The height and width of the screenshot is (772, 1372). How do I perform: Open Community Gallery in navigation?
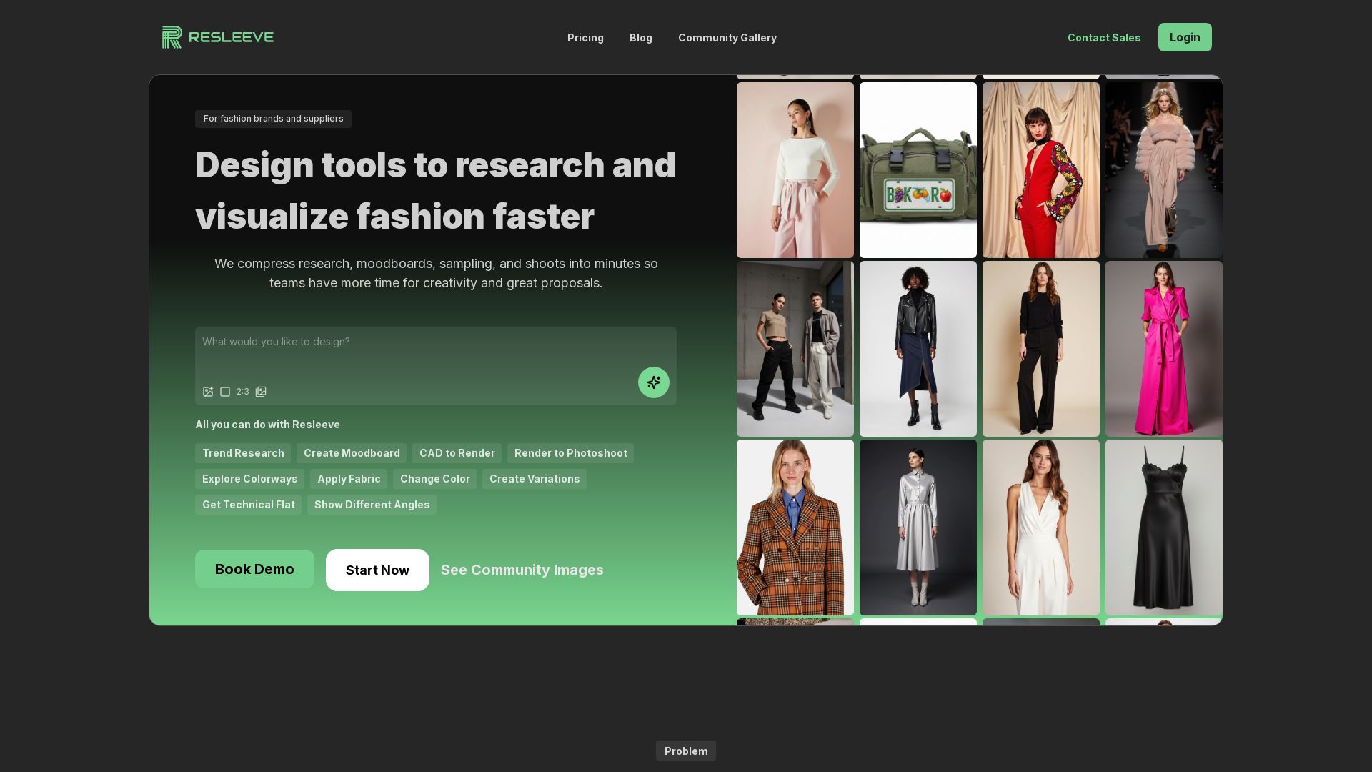pyautogui.click(x=727, y=38)
